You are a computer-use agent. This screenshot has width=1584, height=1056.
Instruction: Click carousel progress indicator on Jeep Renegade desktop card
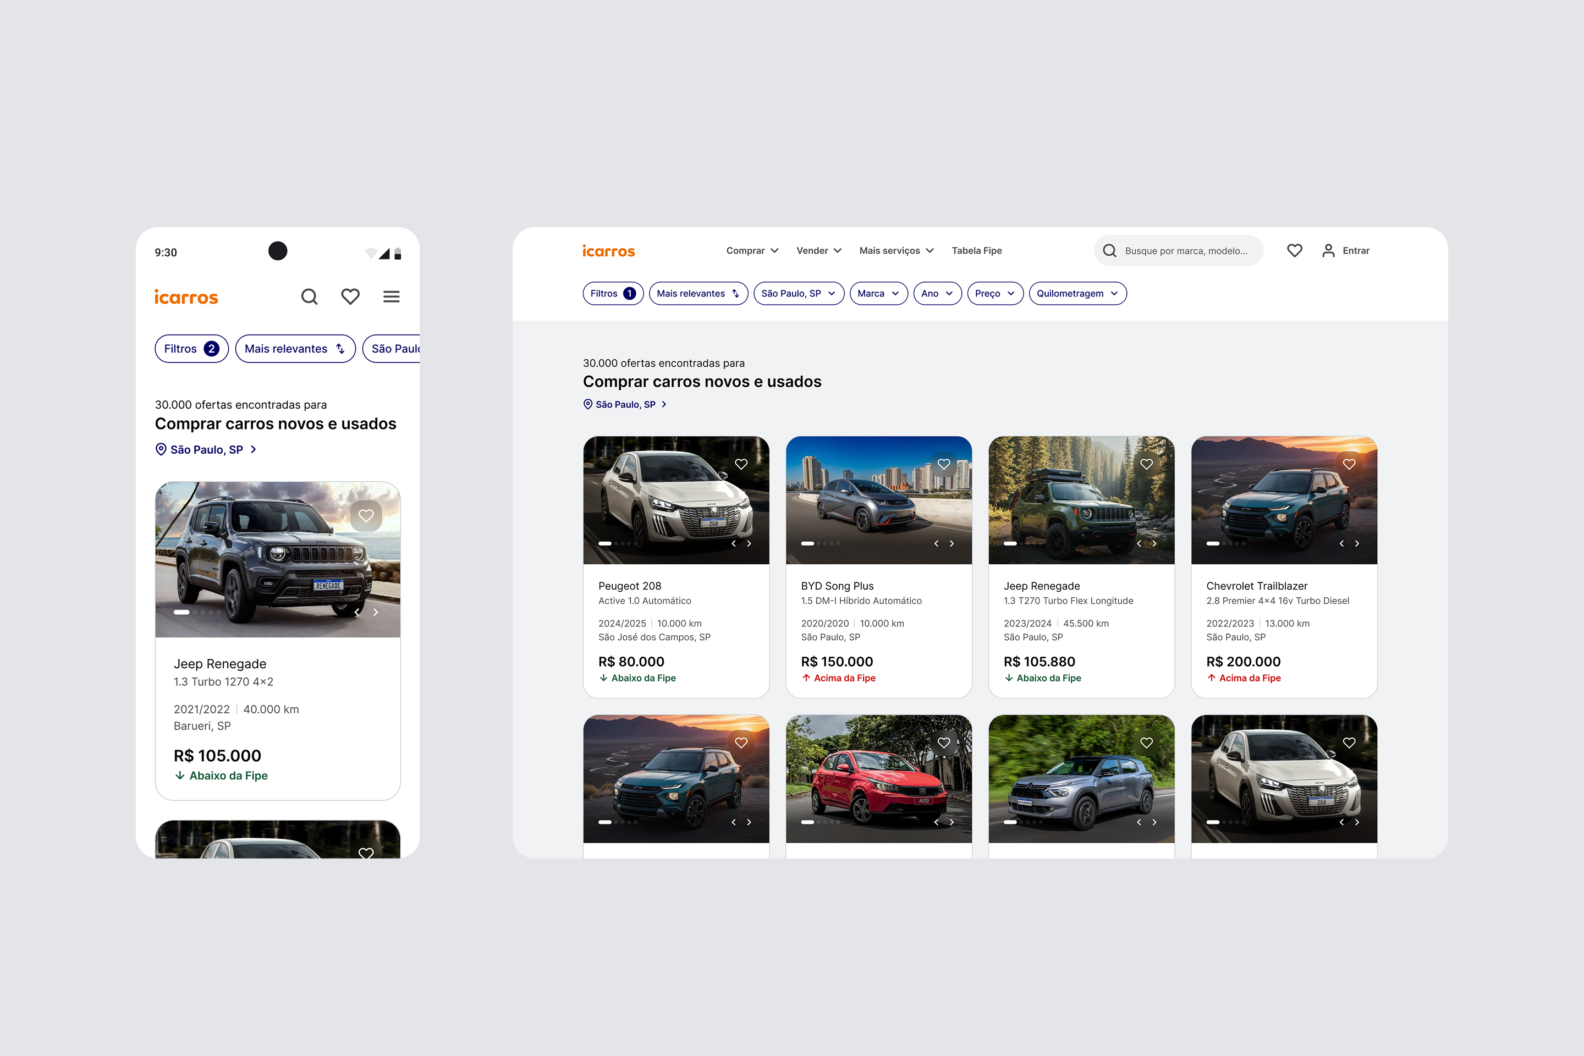coord(1010,543)
